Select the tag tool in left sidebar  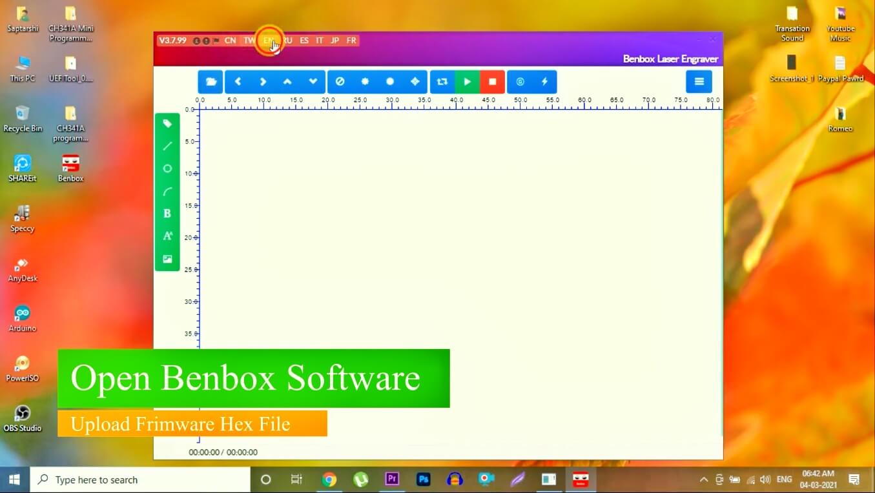click(167, 123)
